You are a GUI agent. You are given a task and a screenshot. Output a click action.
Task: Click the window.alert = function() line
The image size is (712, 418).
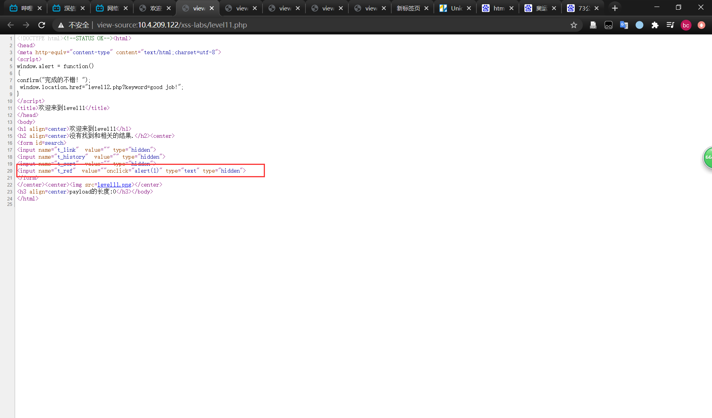[x=55, y=66]
